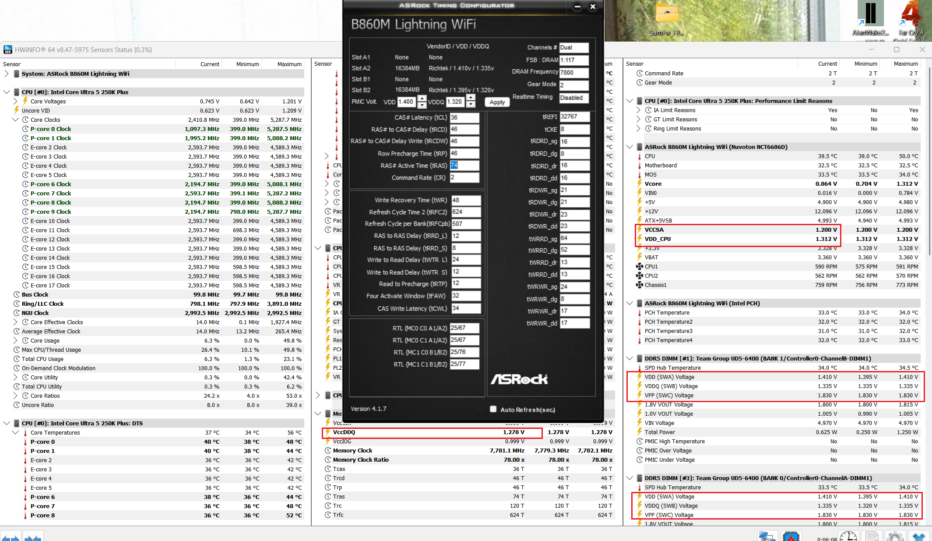Image resolution: width=932 pixels, height=541 pixels.
Task: Expand the IA Limit Reasons row
Action: tap(638, 110)
